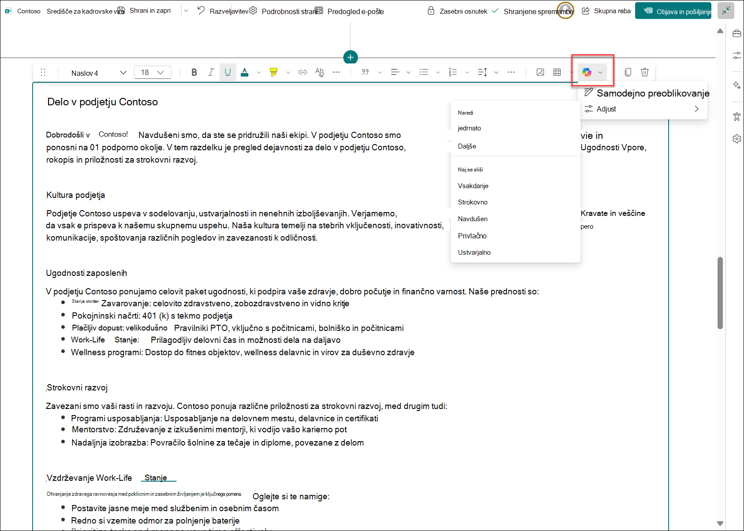The width and height of the screenshot is (744, 531).
Task: Delete the web part with trash icon
Action: coord(645,72)
